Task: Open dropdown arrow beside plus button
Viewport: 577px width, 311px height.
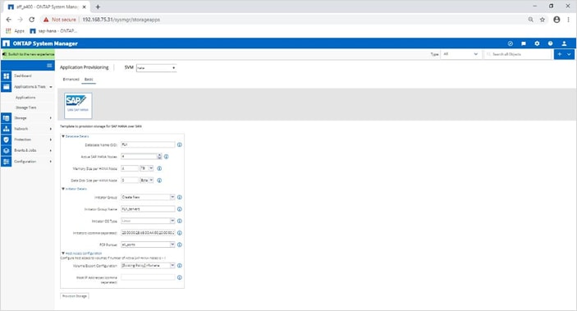Action: [x=569, y=54]
